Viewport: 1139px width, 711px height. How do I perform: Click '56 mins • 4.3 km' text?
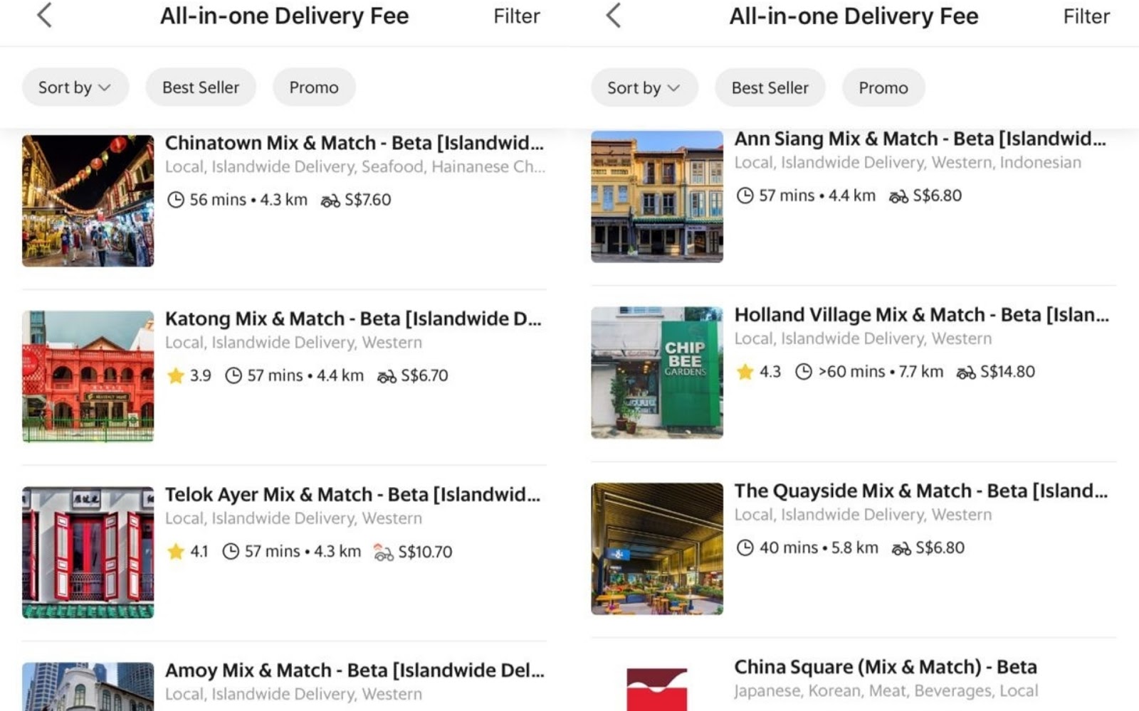248,200
